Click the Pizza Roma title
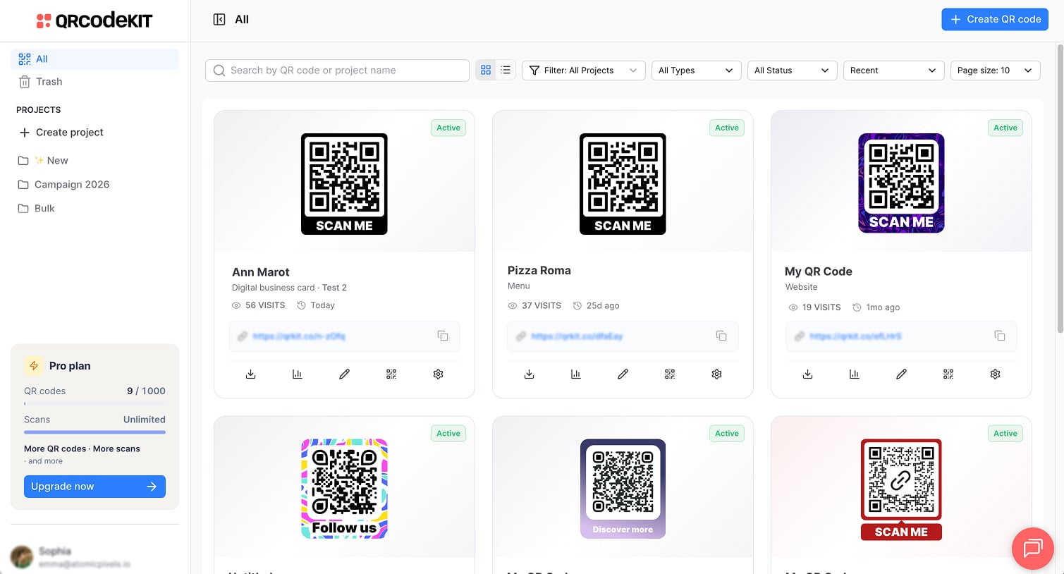The image size is (1064, 574). point(539,270)
